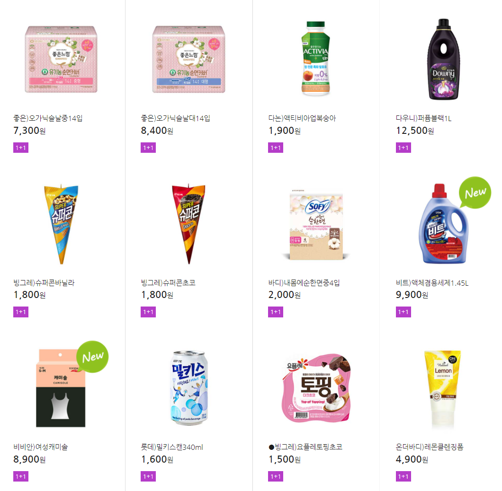This screenshot has height=491, width=502.
Task: Select the Activia peach yogurt bottle image
Action: click(316, 58)
